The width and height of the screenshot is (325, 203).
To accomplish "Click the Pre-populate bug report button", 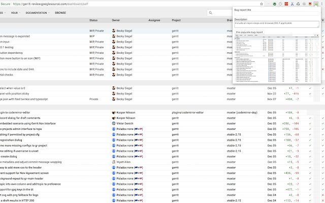I will point(249,32).
